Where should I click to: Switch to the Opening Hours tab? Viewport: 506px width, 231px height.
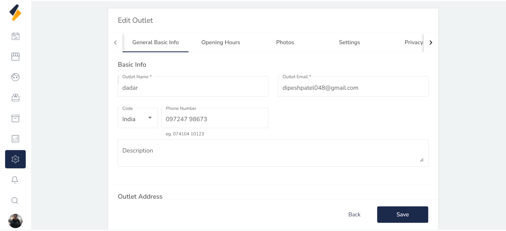221,42
